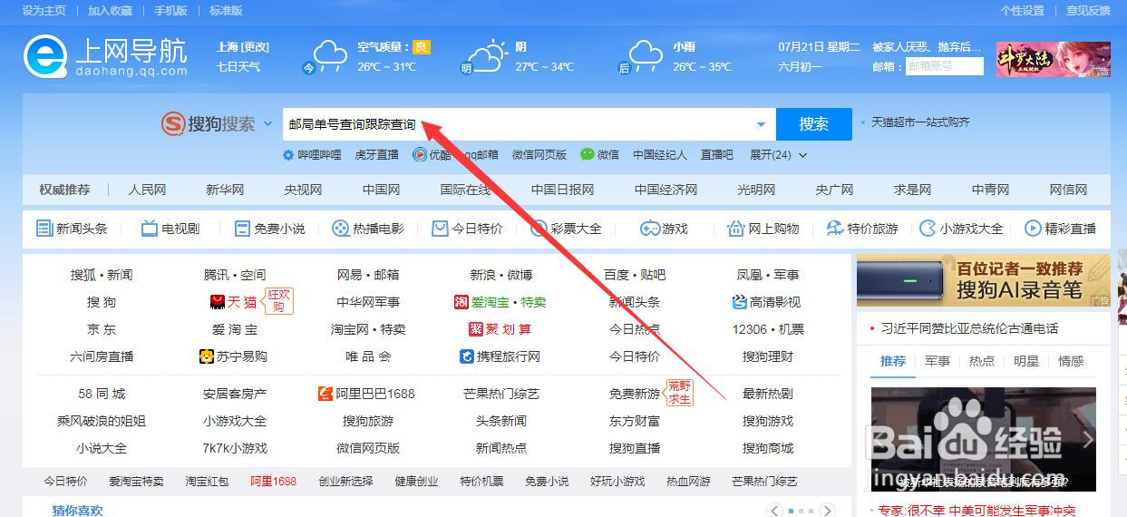Go to next 猜你喜欢 page arrow

828,511
